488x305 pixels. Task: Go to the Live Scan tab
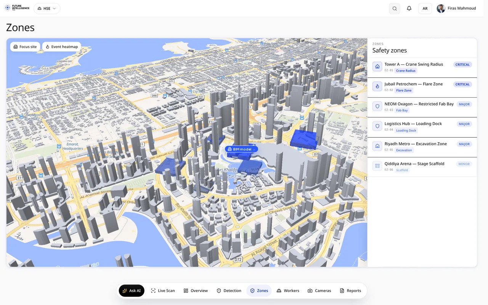163,291
